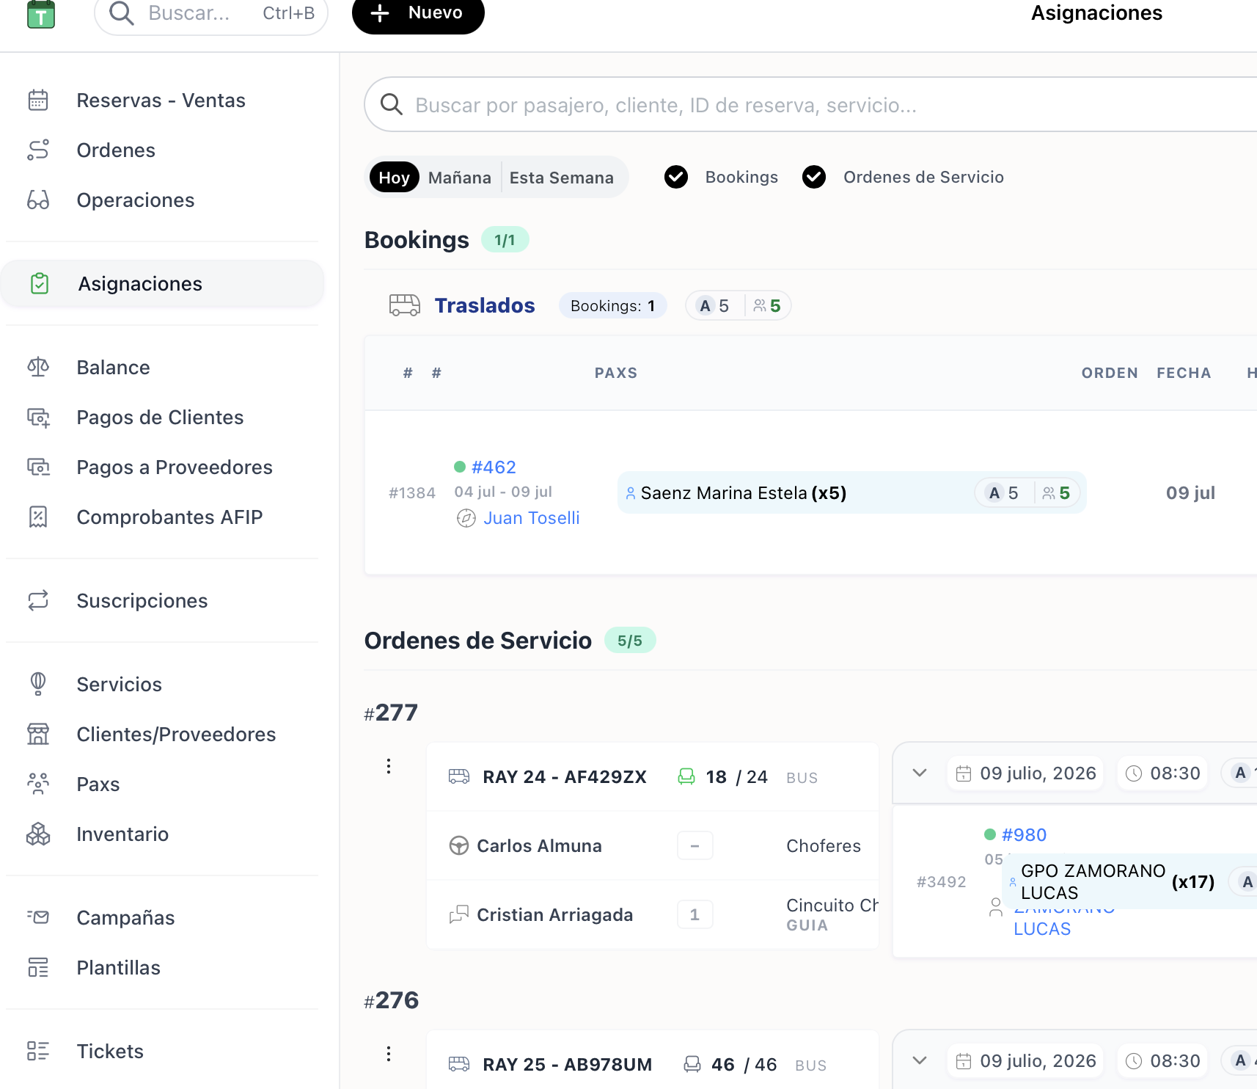The height and width of the screenshot is (1089, 1257).
Task: Click the date chip 09 julio, 2026 for #276
Action: pyautogui.click(x=1025, y=1060)
